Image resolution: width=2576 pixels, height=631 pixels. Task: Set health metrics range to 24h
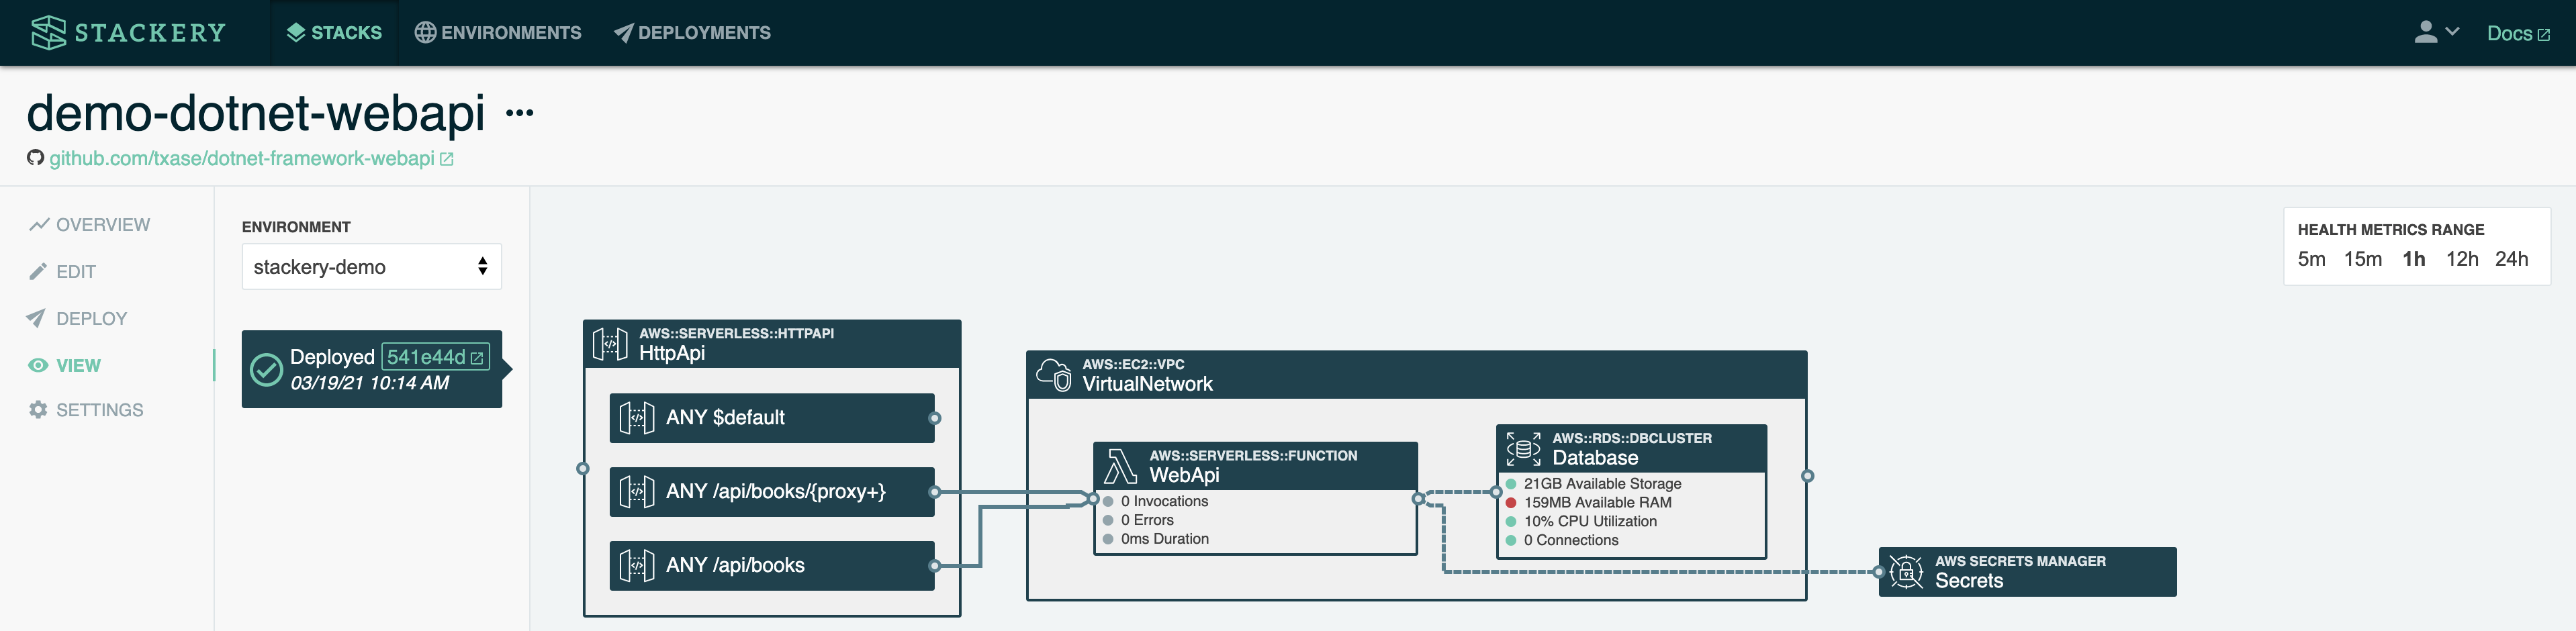2511,259
